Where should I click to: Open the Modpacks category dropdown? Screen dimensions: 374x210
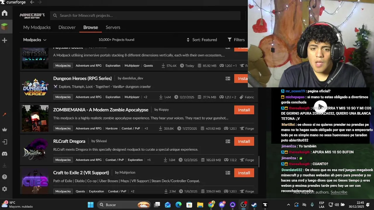[x=35, y=40]
